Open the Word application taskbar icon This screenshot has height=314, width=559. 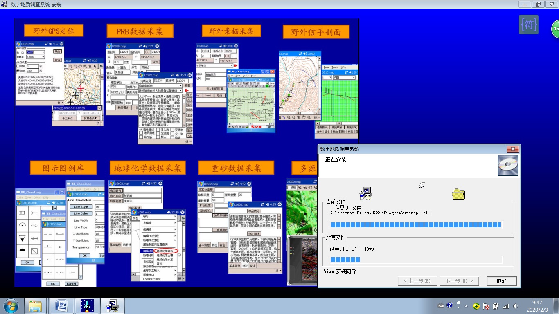point(62,306)
